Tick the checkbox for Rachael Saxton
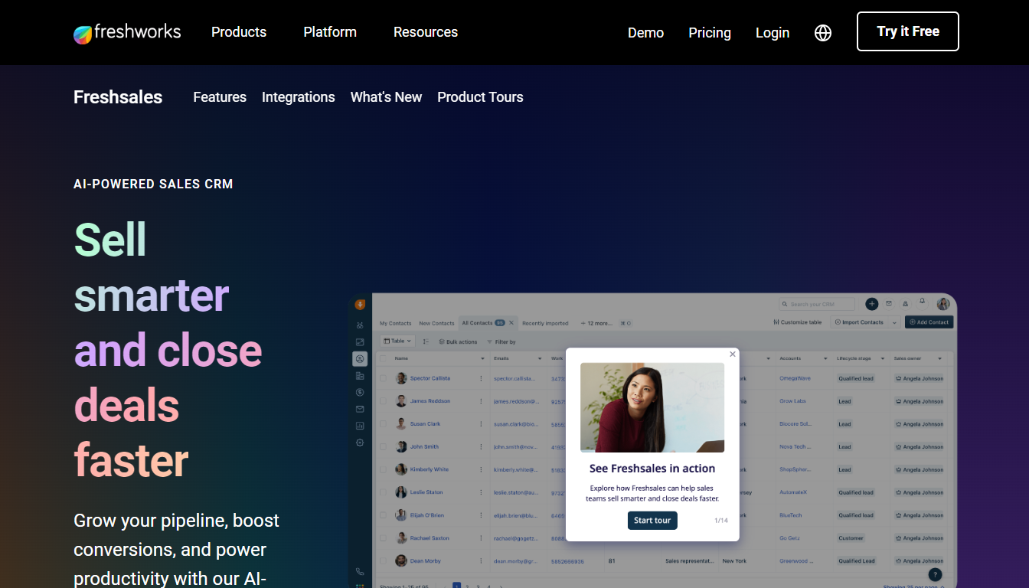Screen dimensions: 1029x588 coord(384,538)
